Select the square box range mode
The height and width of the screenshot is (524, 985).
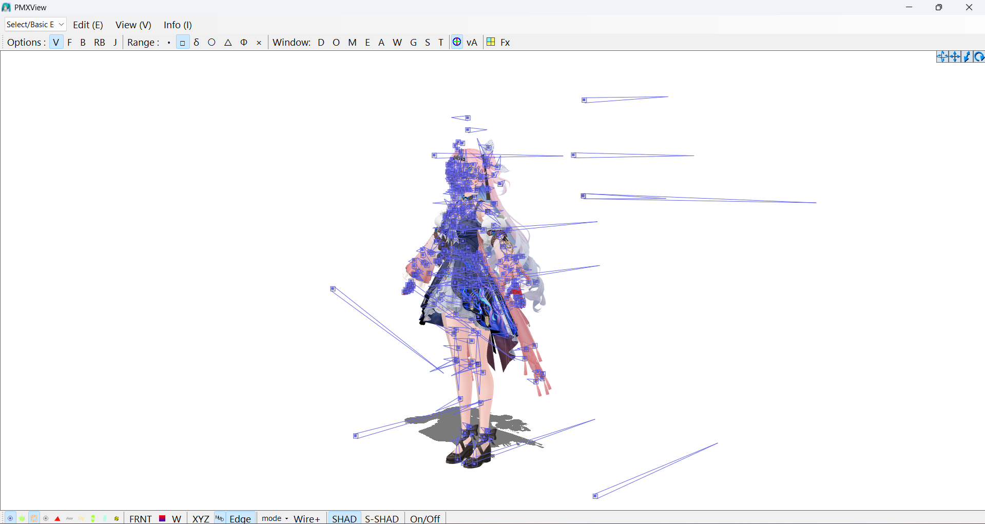point(182,43)
